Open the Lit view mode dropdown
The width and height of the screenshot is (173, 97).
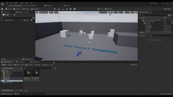tap(51, 12)
